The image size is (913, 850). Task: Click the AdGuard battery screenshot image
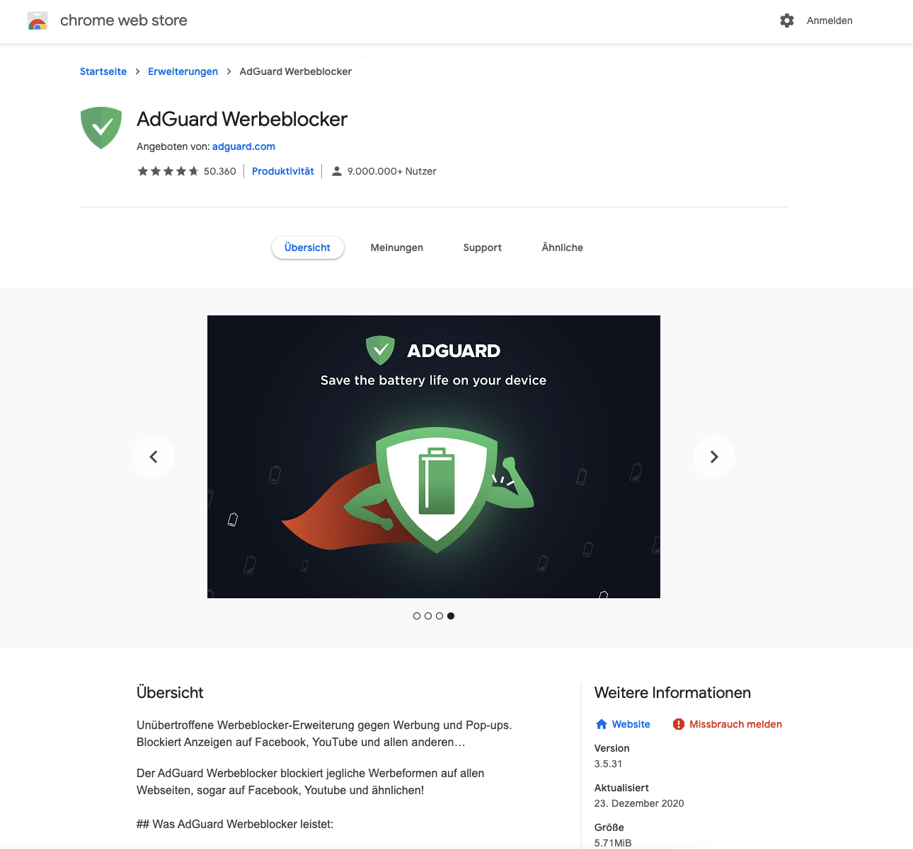click(x=434, y=457)
